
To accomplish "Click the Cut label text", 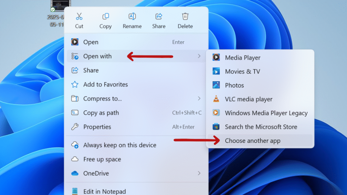I will [79, 26].
